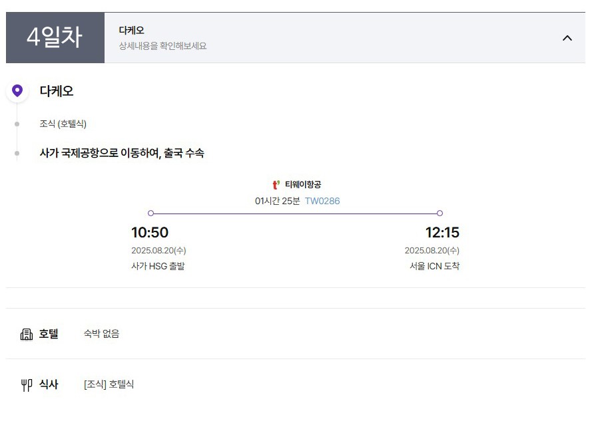Click the departure circle on flight line
This screenshot has width=596, height=425.
(x=151, y=213)
